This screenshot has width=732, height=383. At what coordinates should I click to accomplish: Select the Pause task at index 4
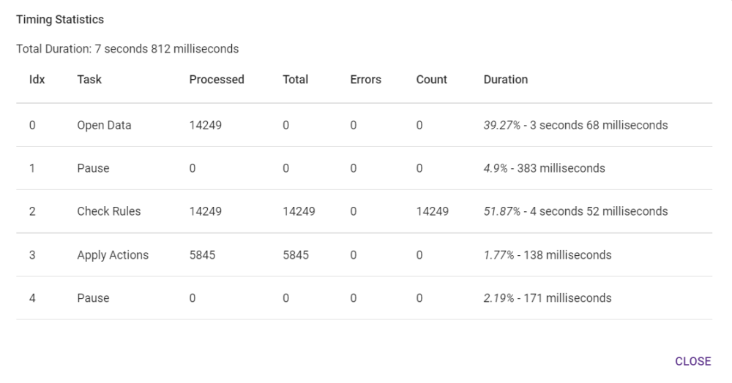[93, 298]
